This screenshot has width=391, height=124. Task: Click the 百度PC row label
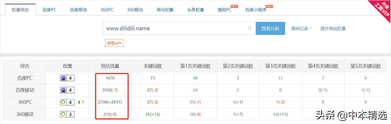pyautogui.click(x=25, y=78)
